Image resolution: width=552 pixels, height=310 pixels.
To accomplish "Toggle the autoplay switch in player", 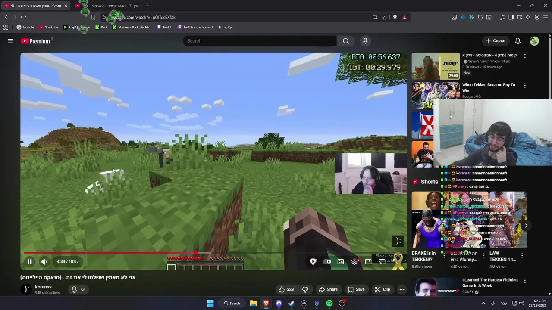I will click(327, 261).
